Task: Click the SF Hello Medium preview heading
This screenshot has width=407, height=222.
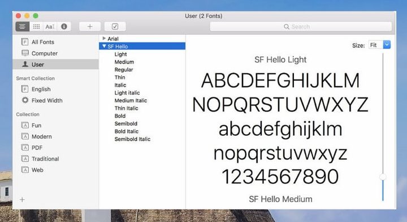Action: (x=280, y=199)
